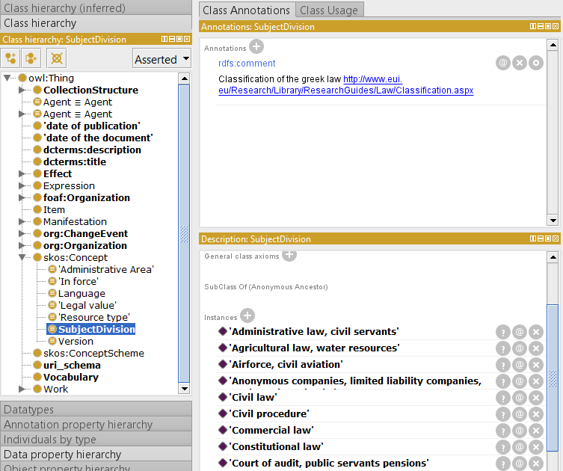
Task: Switch to the Class Usage tab
Action: (329, 10)
